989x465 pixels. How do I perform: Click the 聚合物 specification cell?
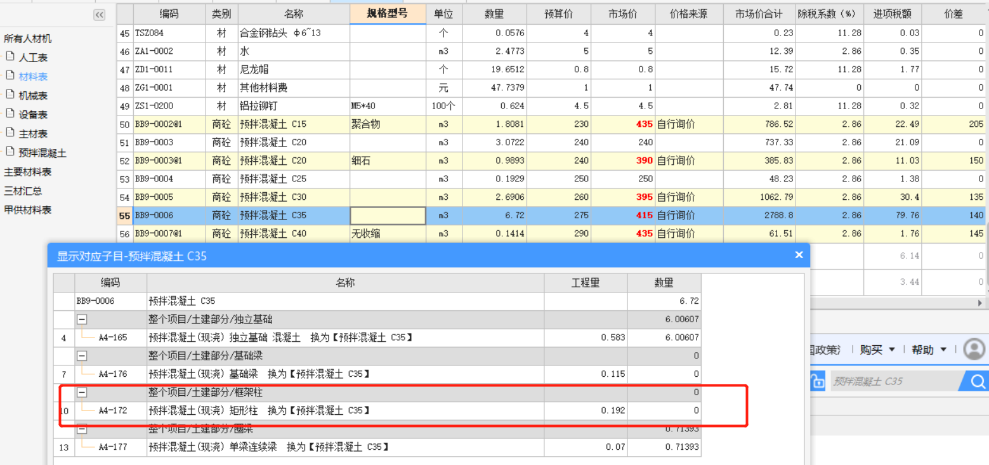pos(388,124)
